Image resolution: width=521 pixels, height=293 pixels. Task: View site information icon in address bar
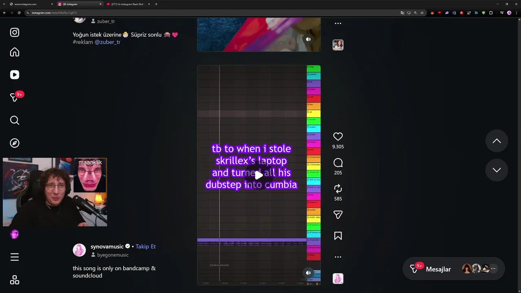click(28, 13)
